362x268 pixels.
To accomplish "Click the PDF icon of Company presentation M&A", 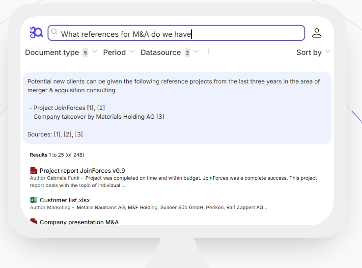I will 33,221.
